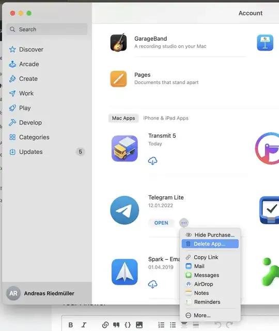Open the Updates section

[26, 152]
